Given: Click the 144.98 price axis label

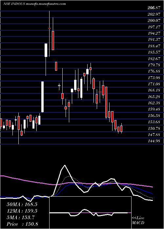Looking at the screenshot, I should pos(154,141).
